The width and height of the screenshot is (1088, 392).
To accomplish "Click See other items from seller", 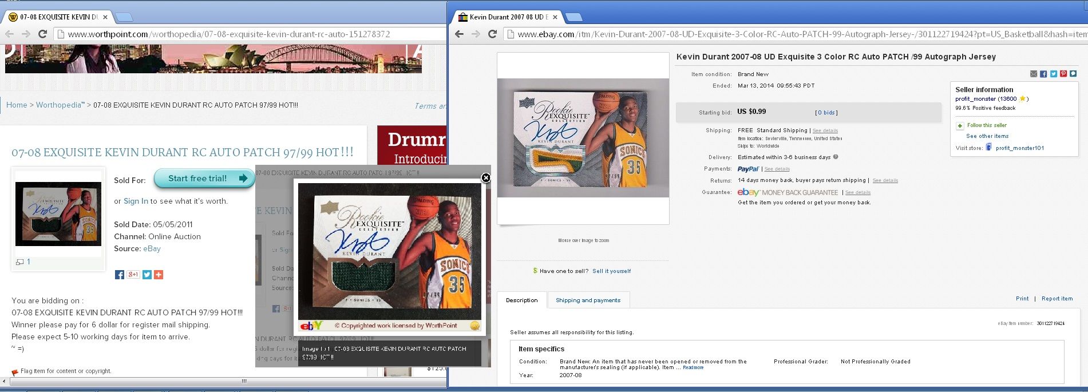I will point(987,136).
